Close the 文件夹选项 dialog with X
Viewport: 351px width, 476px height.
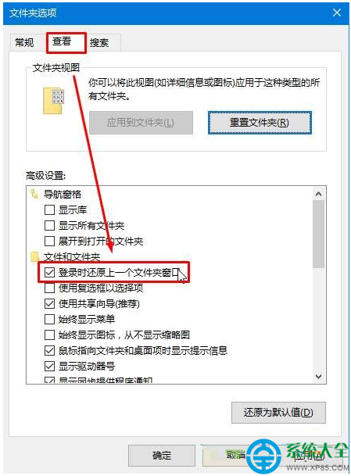point(337,13)
